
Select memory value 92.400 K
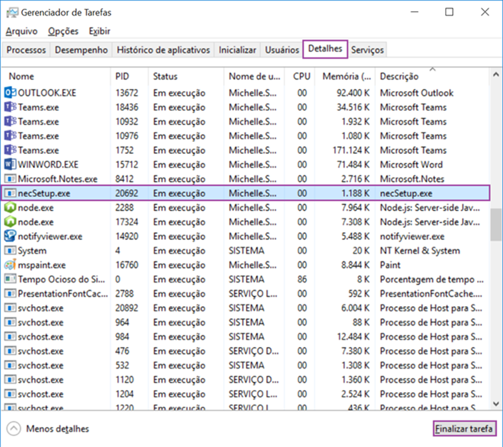tap(353, 92)
